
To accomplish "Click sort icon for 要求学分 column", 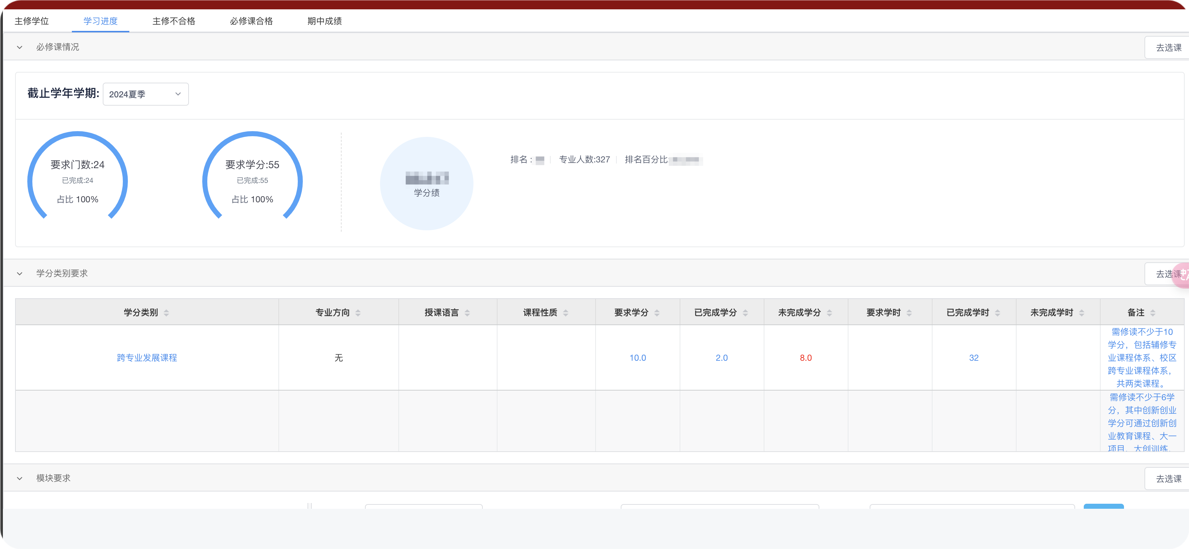I will [657, 313].
